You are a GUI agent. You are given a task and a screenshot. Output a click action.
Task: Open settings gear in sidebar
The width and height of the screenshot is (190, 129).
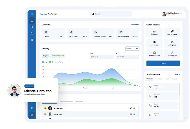[x=32, y=115]
